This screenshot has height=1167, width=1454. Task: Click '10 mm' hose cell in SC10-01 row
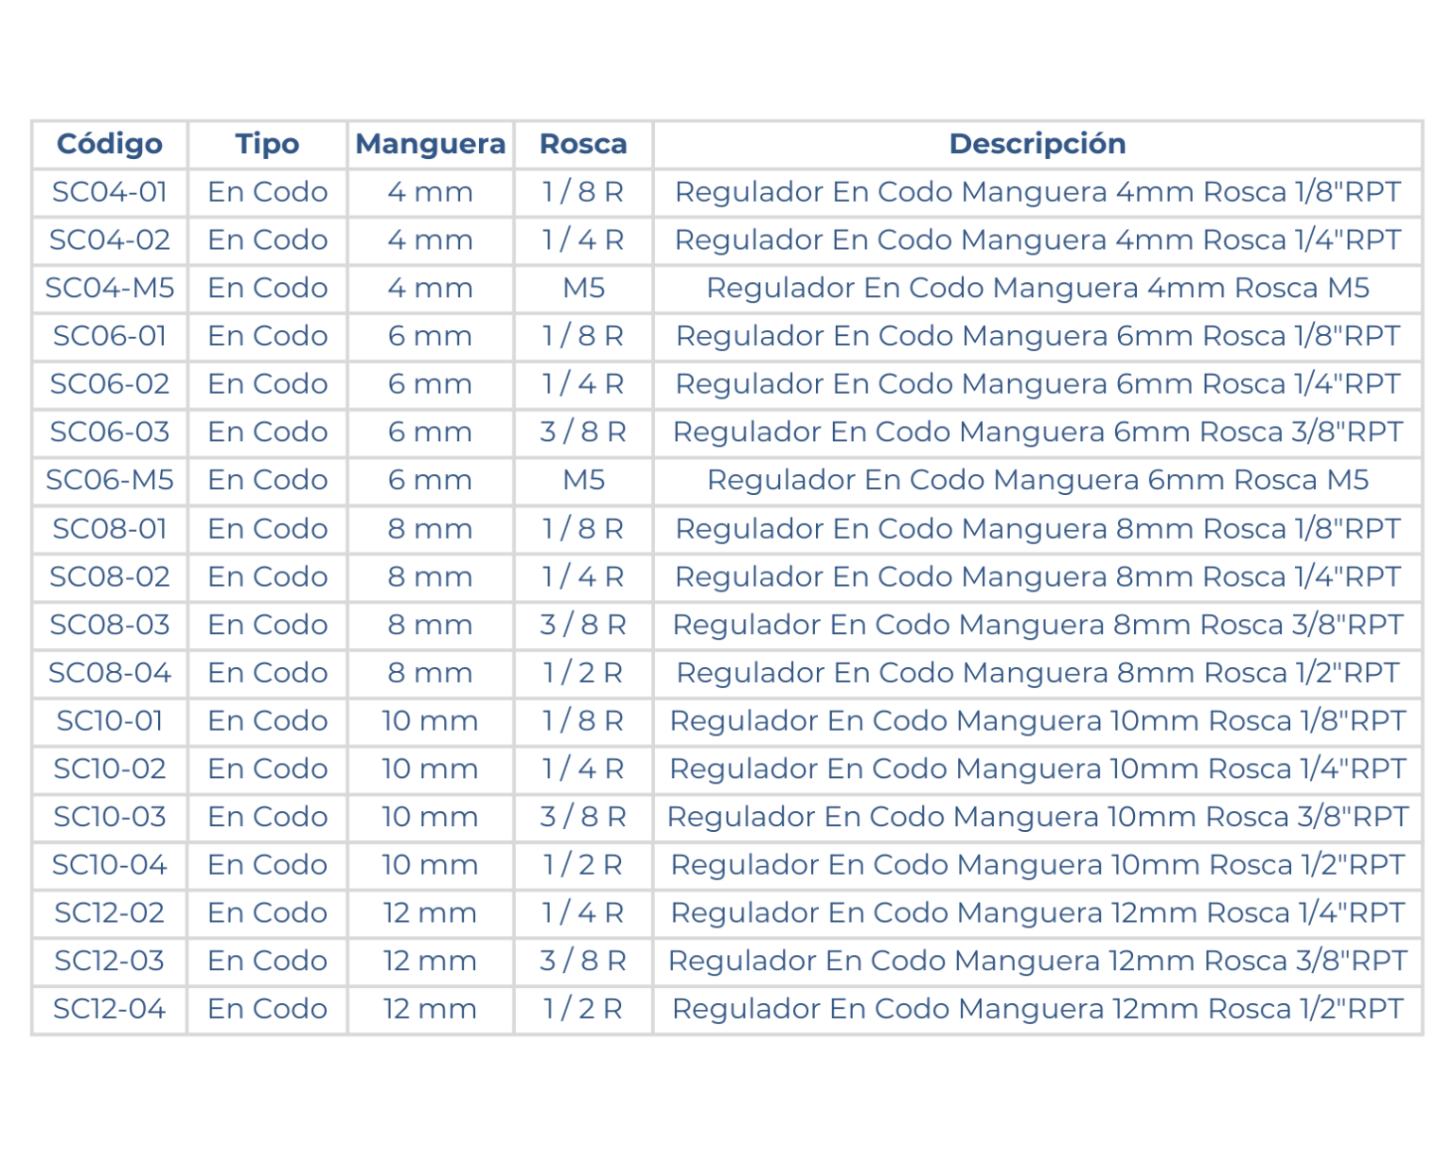pos(430,721)
